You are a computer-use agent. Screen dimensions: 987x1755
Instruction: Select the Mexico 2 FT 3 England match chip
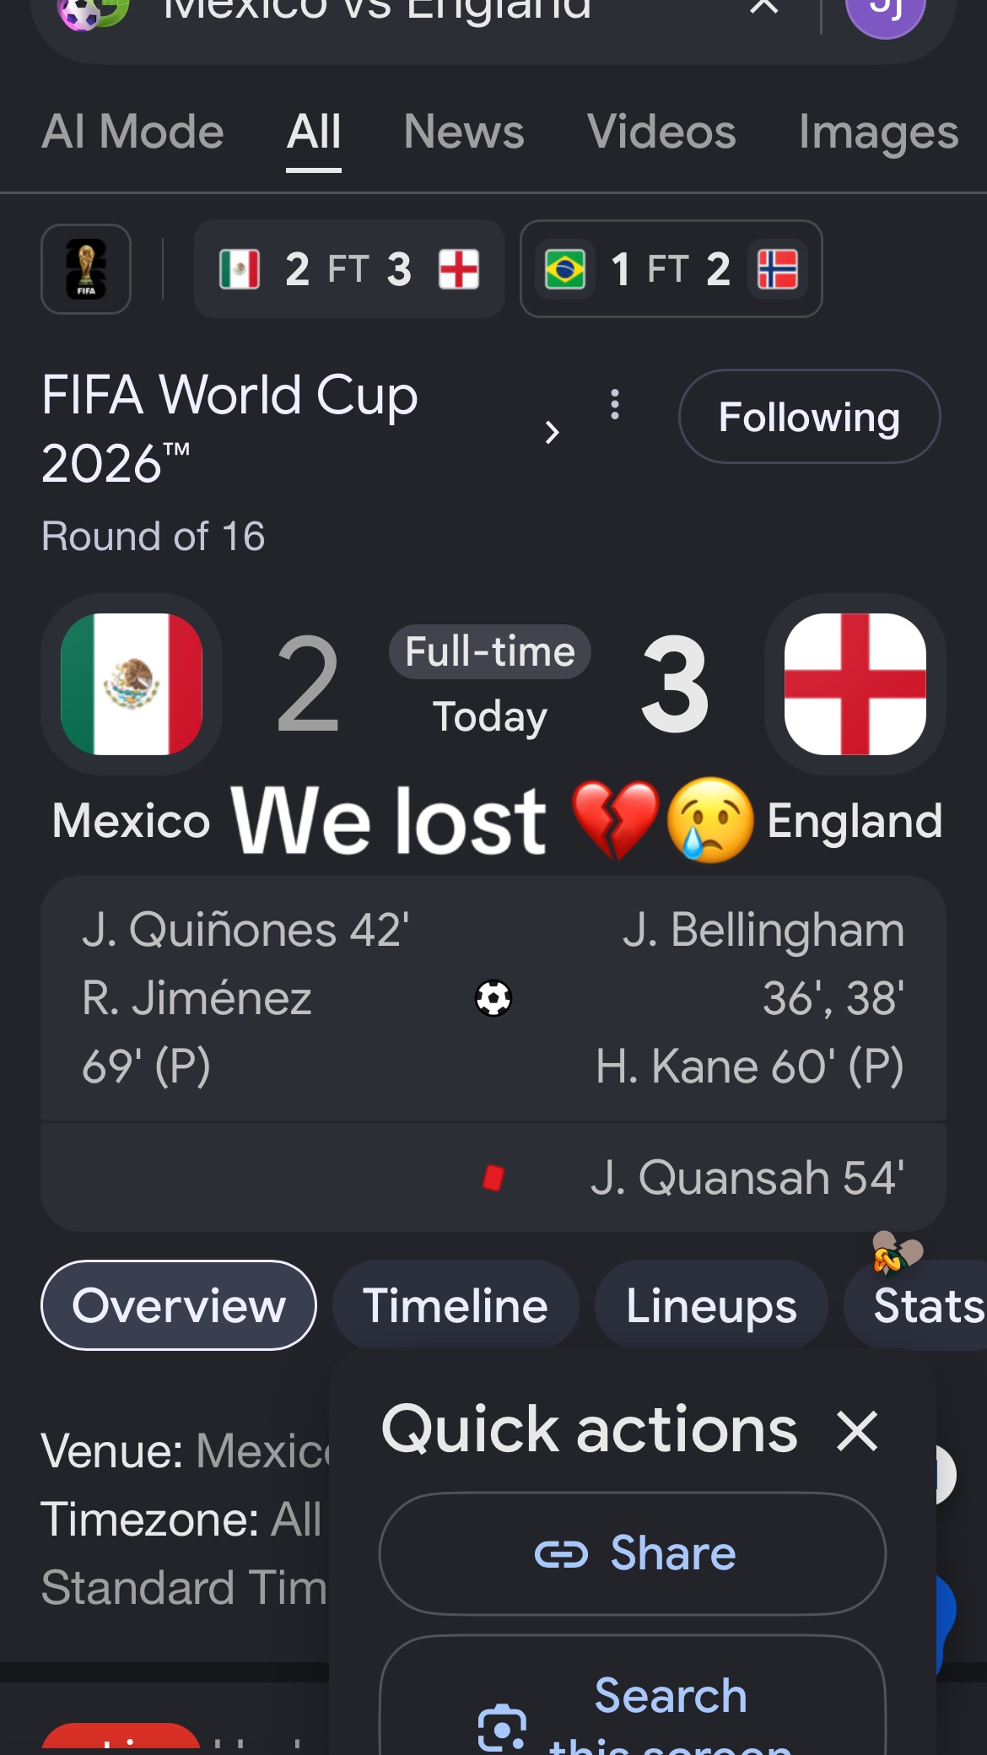pos(349,269)
